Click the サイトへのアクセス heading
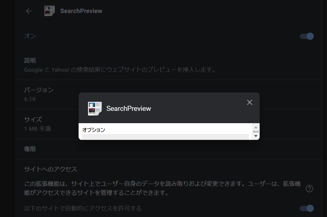The image size is (327, 217). 50,169
